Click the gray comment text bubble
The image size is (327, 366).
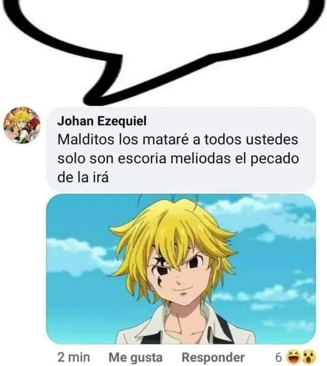pyautogui.click(x=181, y=149)
